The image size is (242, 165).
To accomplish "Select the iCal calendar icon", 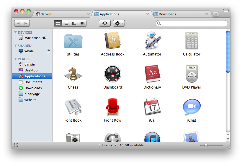I will click(x=152, y=107).
